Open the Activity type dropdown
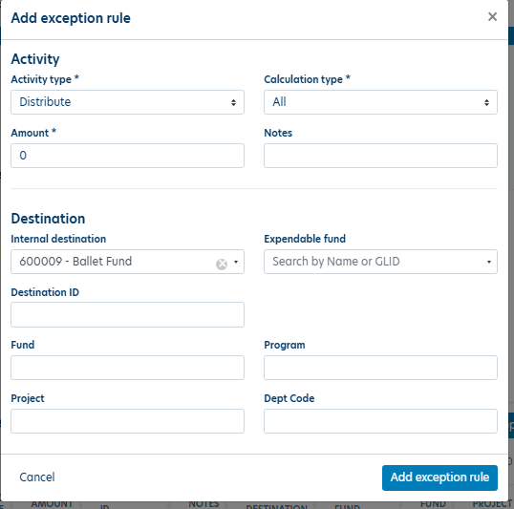The height and width of the screenshot is (509, 514). 127,102
